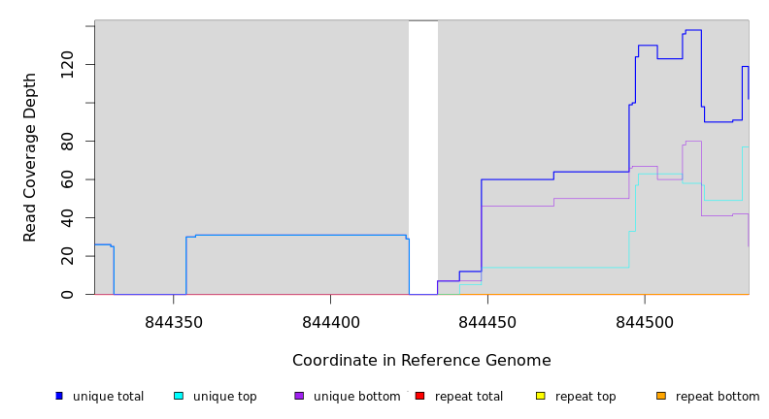Click the white unshaded gap in the plot
The image size is (769, 419).
[423, 155]
